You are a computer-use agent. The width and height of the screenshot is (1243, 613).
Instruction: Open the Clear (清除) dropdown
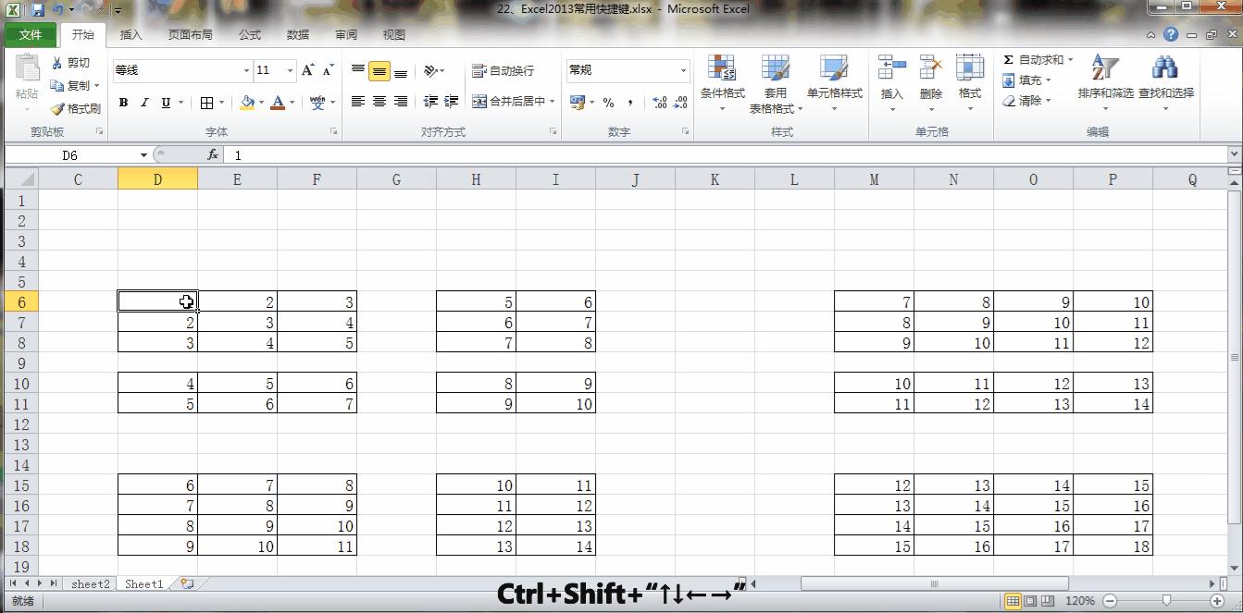(x=1026, y=101)
